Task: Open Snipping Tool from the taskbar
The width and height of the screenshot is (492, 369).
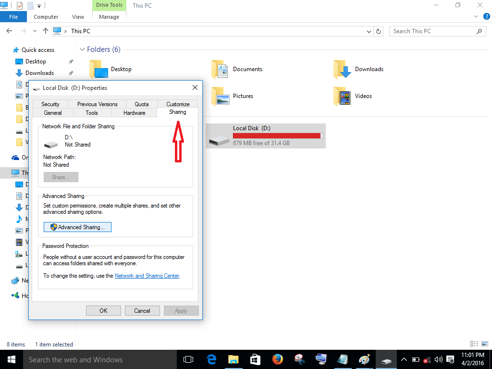Action: [x=299, y=359]
